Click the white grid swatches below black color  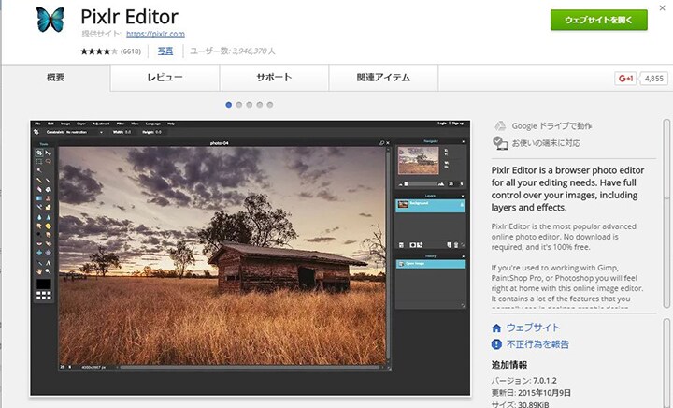(43, 295)
